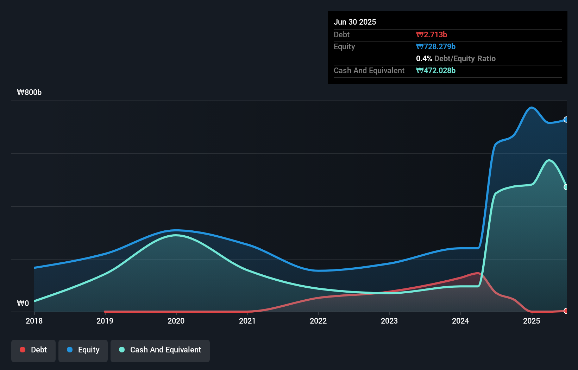
Task: Click the Debt endpoint marker near the axis
Action: coord(566,311)
